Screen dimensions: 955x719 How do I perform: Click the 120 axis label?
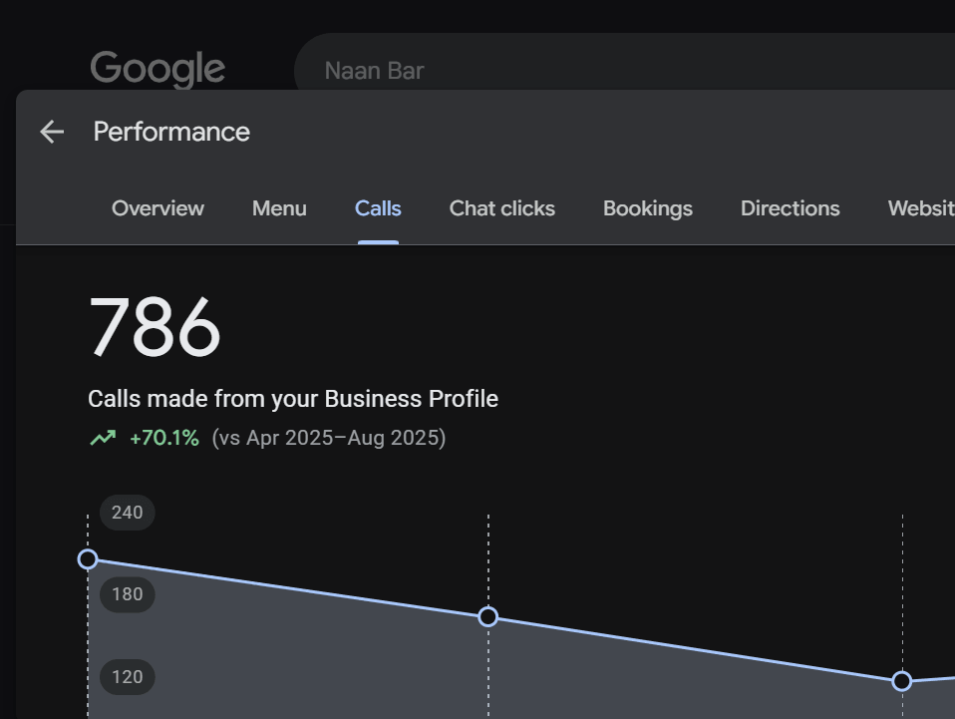point(128,677)
